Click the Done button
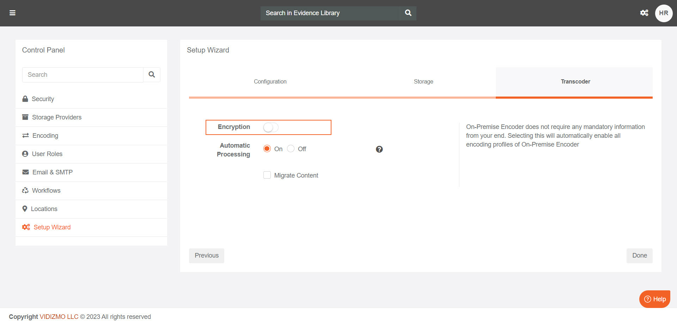 pyautogui.click(x=639, y=255)
